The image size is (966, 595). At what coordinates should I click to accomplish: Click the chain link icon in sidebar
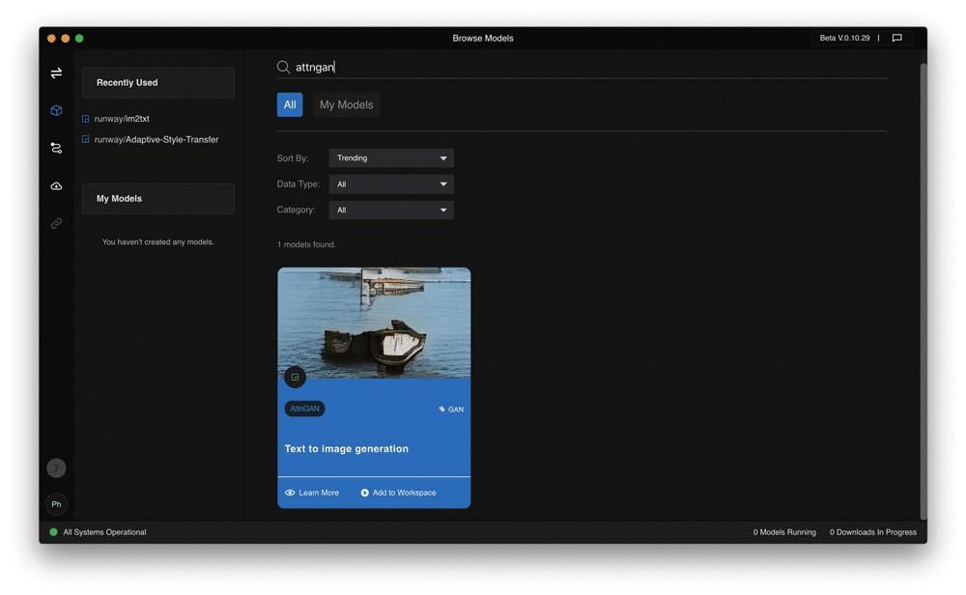(56, 223)
